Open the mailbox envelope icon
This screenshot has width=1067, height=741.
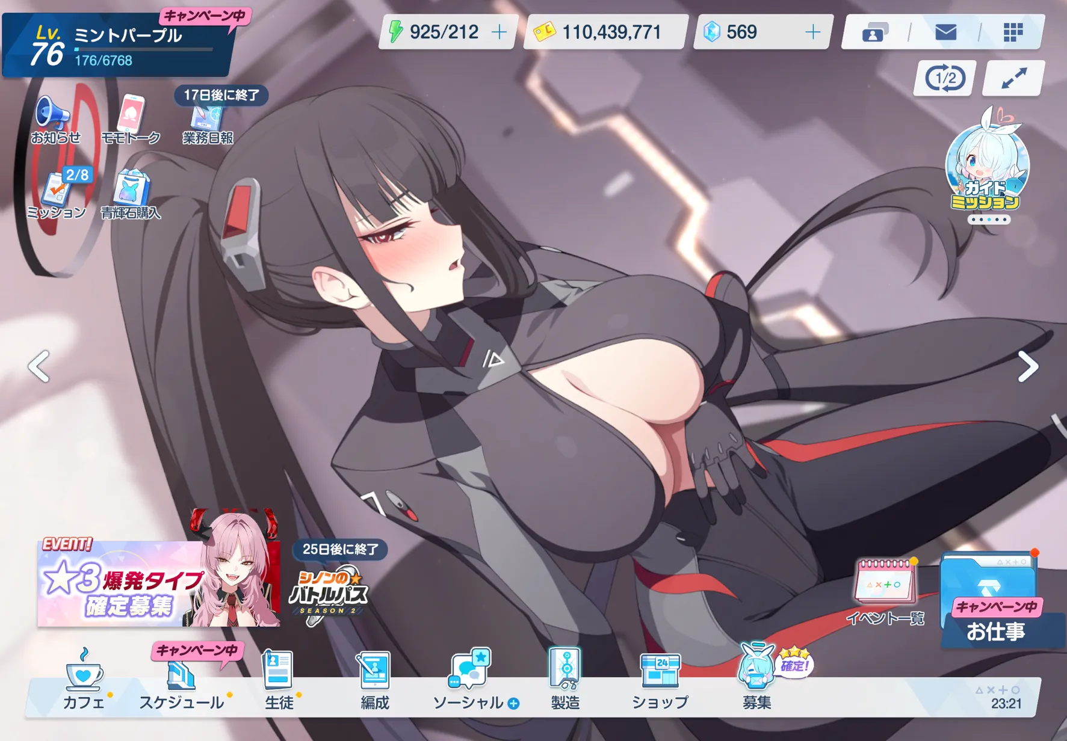[945, 32]
